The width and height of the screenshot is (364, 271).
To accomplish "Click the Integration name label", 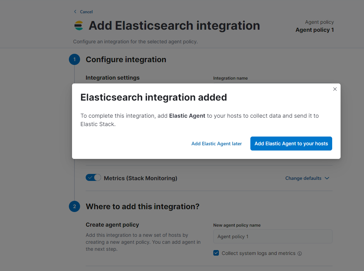I will point(230,78).
